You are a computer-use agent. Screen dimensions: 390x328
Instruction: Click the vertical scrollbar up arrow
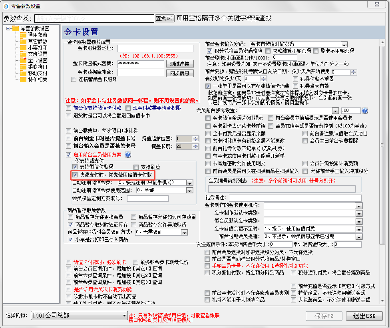pyautogui.click(x=382, y=42)
